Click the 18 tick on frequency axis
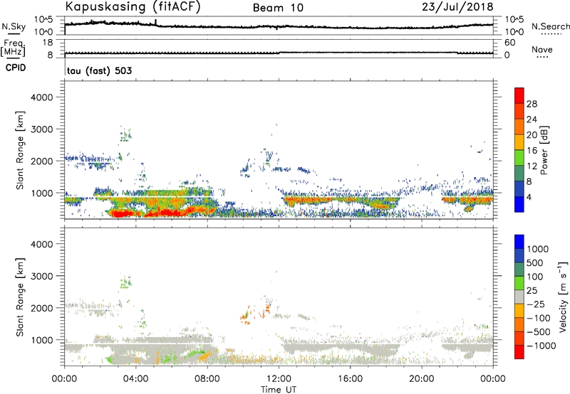The width and height of the screenshot is (570, 394). point(48,42)
